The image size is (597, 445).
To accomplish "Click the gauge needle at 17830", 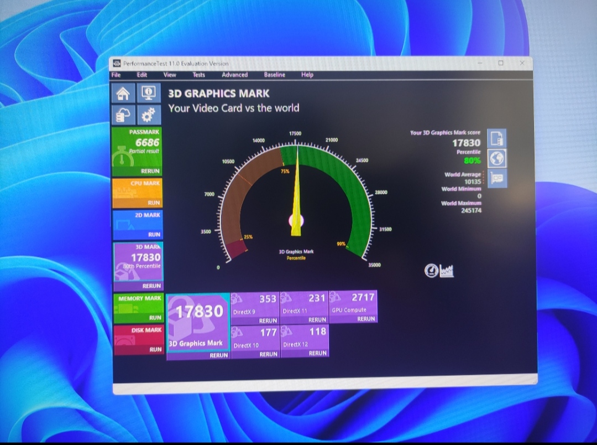I will pyautogui.click(x=296, y=190).
